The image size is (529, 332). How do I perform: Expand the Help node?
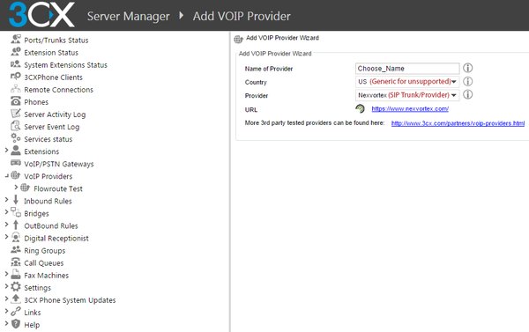pos(6,323)
